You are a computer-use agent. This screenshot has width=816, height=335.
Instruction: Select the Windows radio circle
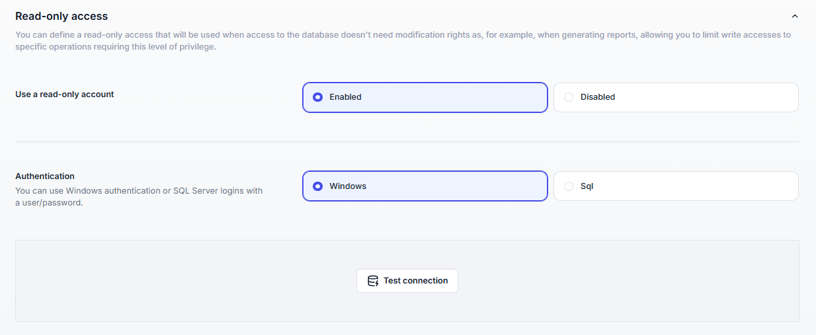(x=317, y=186)
